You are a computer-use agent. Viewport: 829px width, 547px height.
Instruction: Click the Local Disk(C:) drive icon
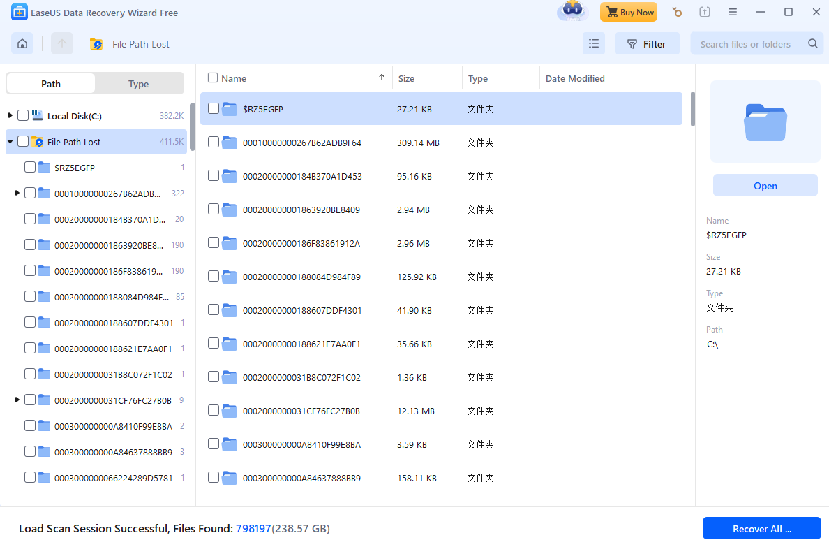click(38, 115)
